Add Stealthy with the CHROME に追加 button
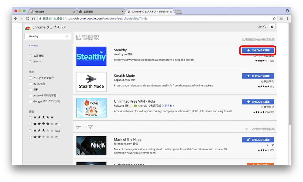Screen dimensions: 303x182 coord(258,50)
